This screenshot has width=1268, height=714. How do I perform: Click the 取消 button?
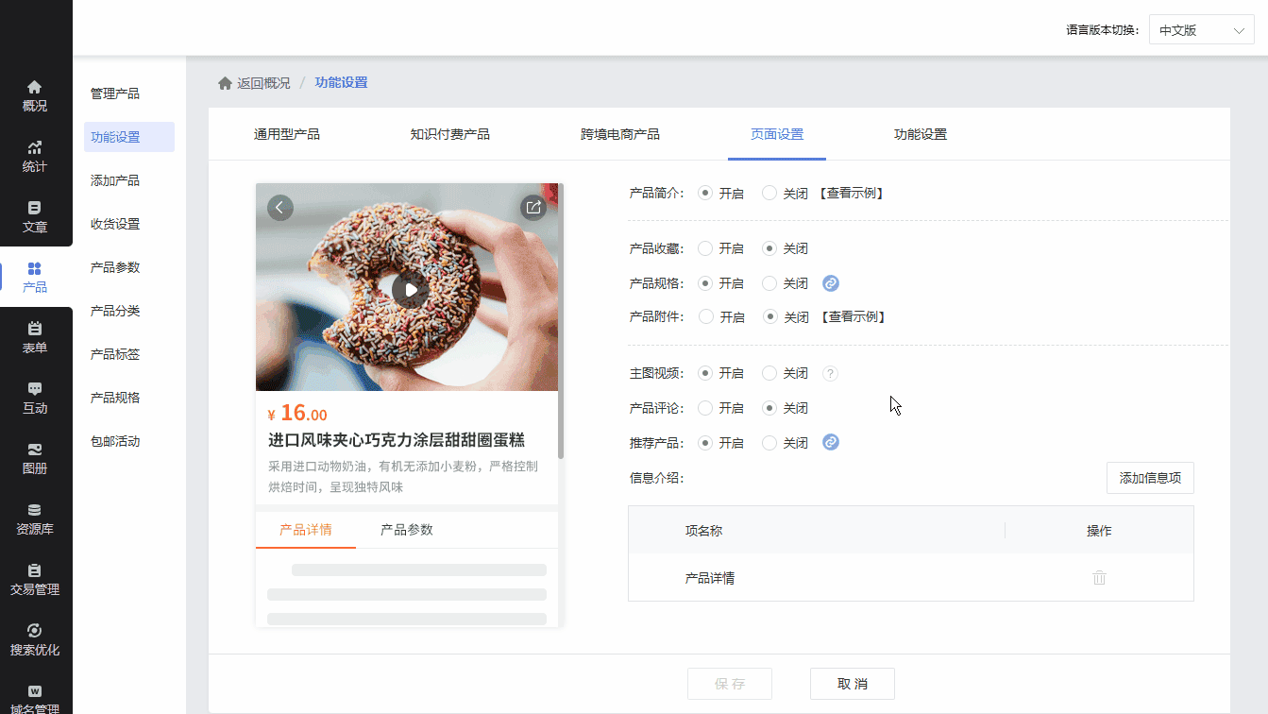coord(852,684)
